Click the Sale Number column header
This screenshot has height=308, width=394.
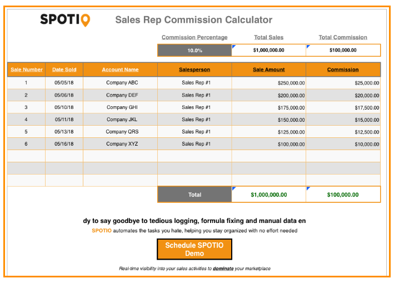(26, 69)
